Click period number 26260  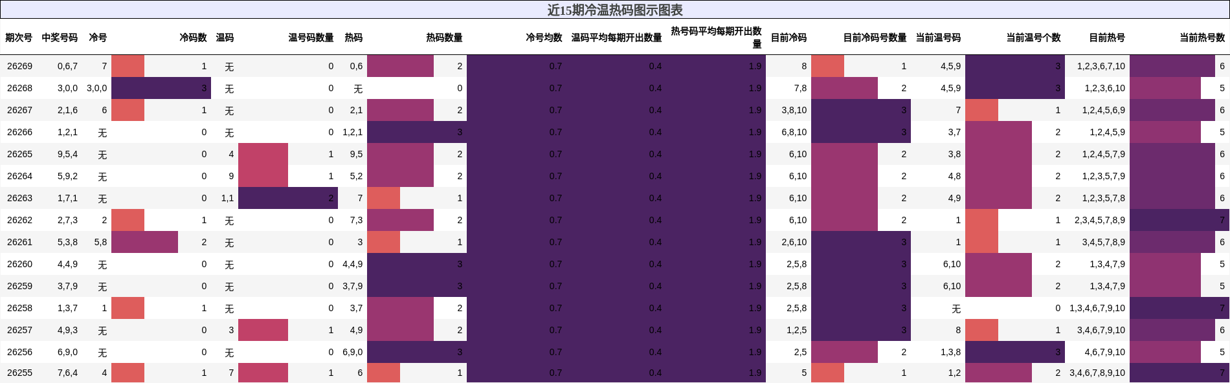tap(19, 264)
